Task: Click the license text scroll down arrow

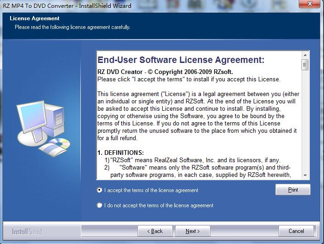Action: coord(305,175)
